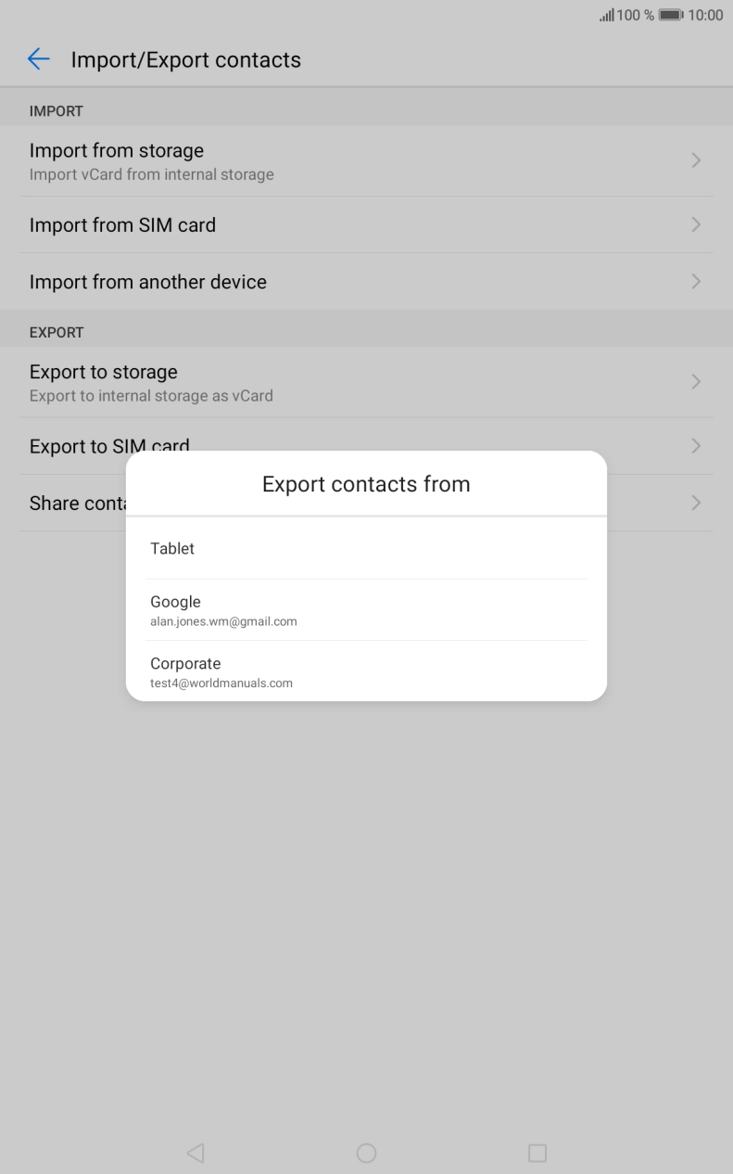The image size is (733, 1174).
Task: Tap the blue back arrow
Action: point(38,60)
